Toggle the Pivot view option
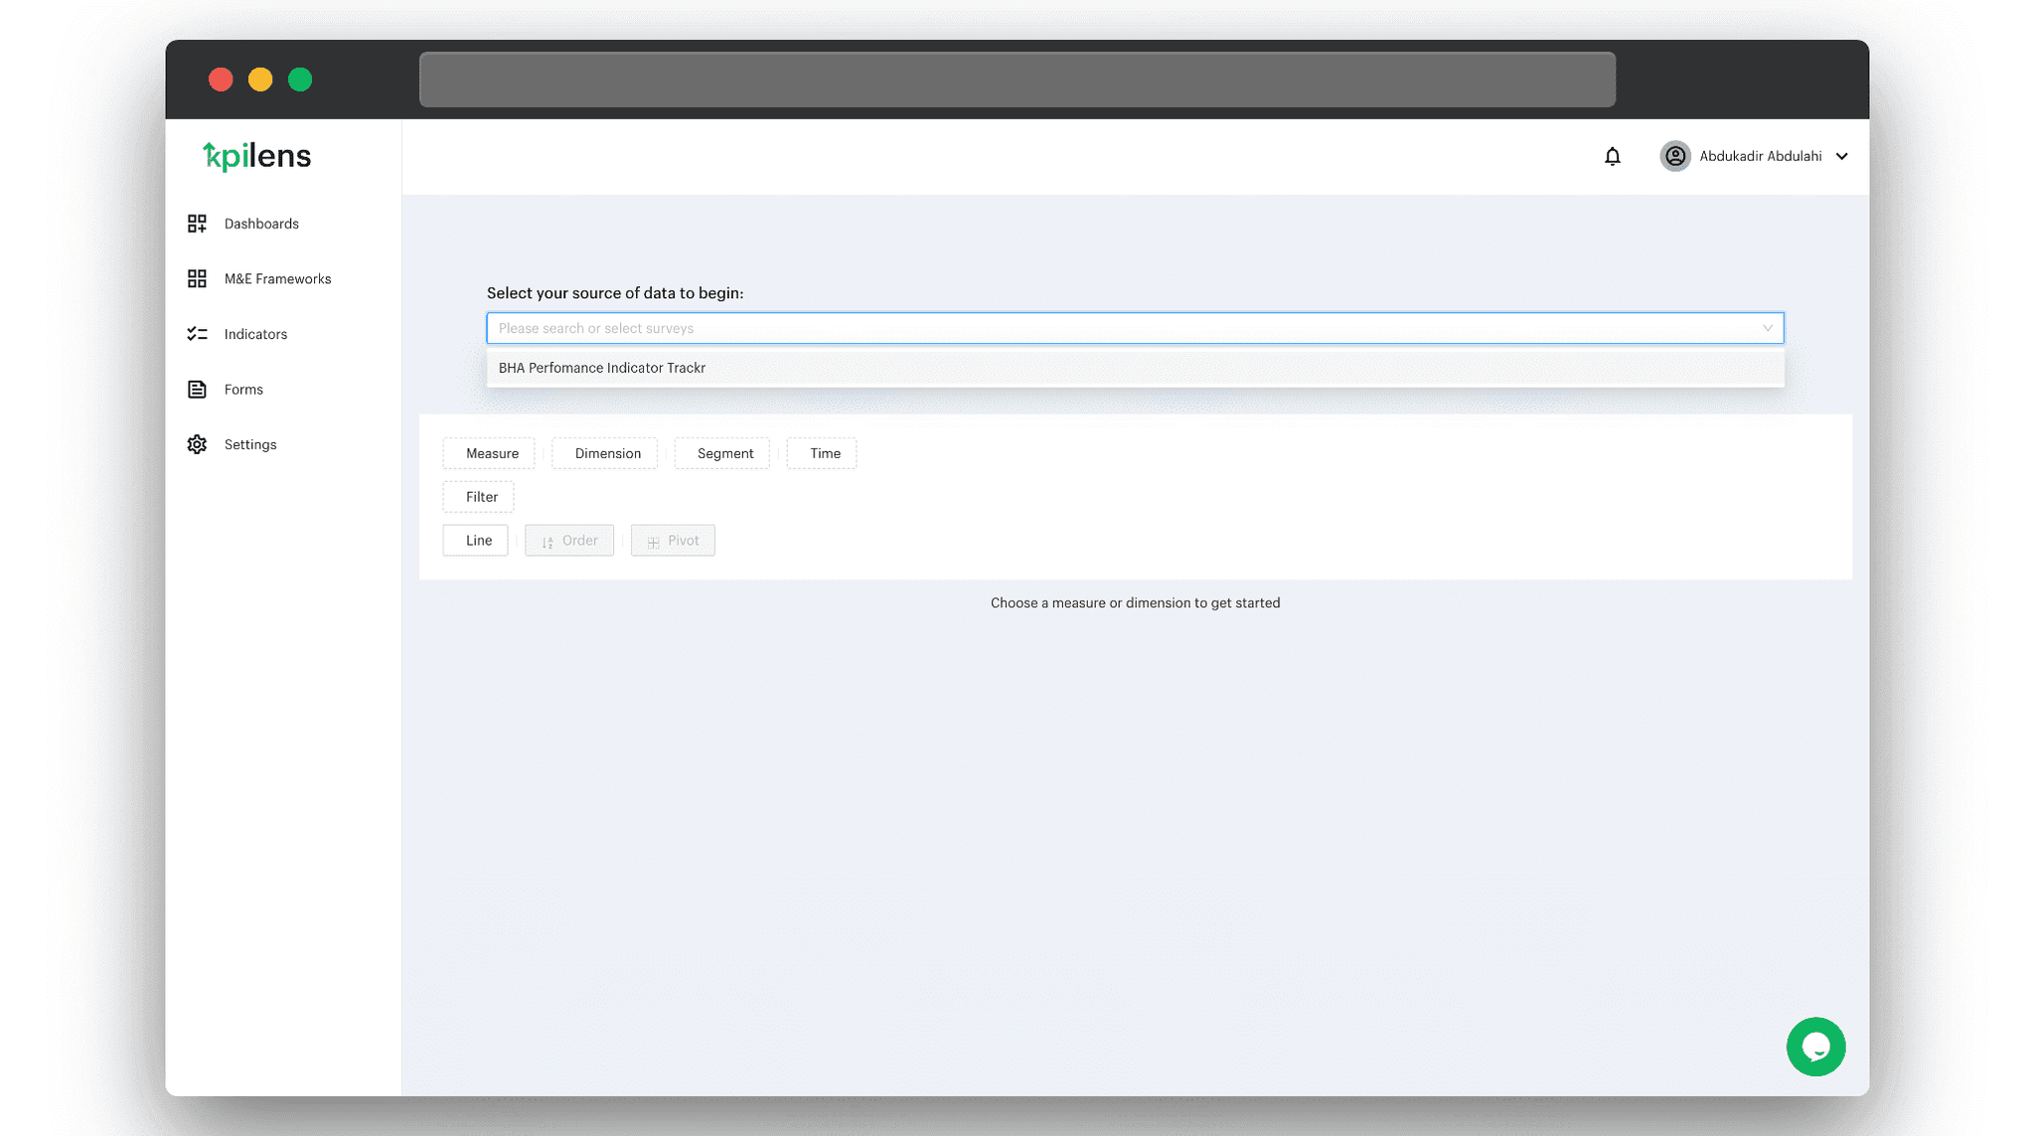 point(673,540)
